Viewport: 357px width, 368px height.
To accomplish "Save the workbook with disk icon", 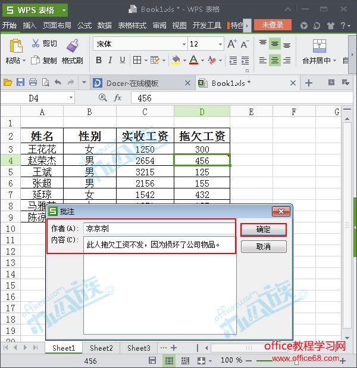I will click(20, 83).
